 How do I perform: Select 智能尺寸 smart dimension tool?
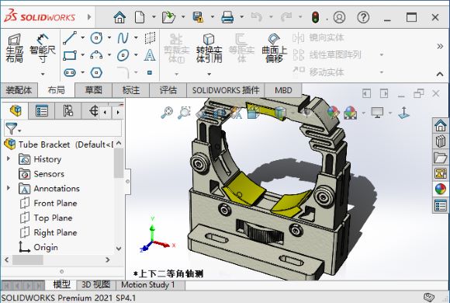click(43, 48)
